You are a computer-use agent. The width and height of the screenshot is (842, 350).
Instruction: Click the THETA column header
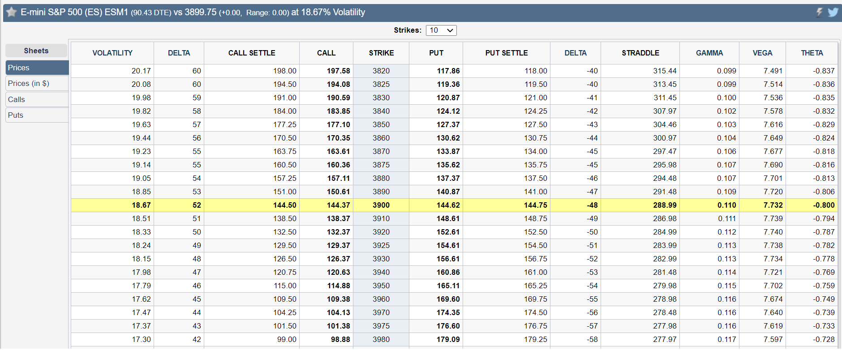pos(812,53)
